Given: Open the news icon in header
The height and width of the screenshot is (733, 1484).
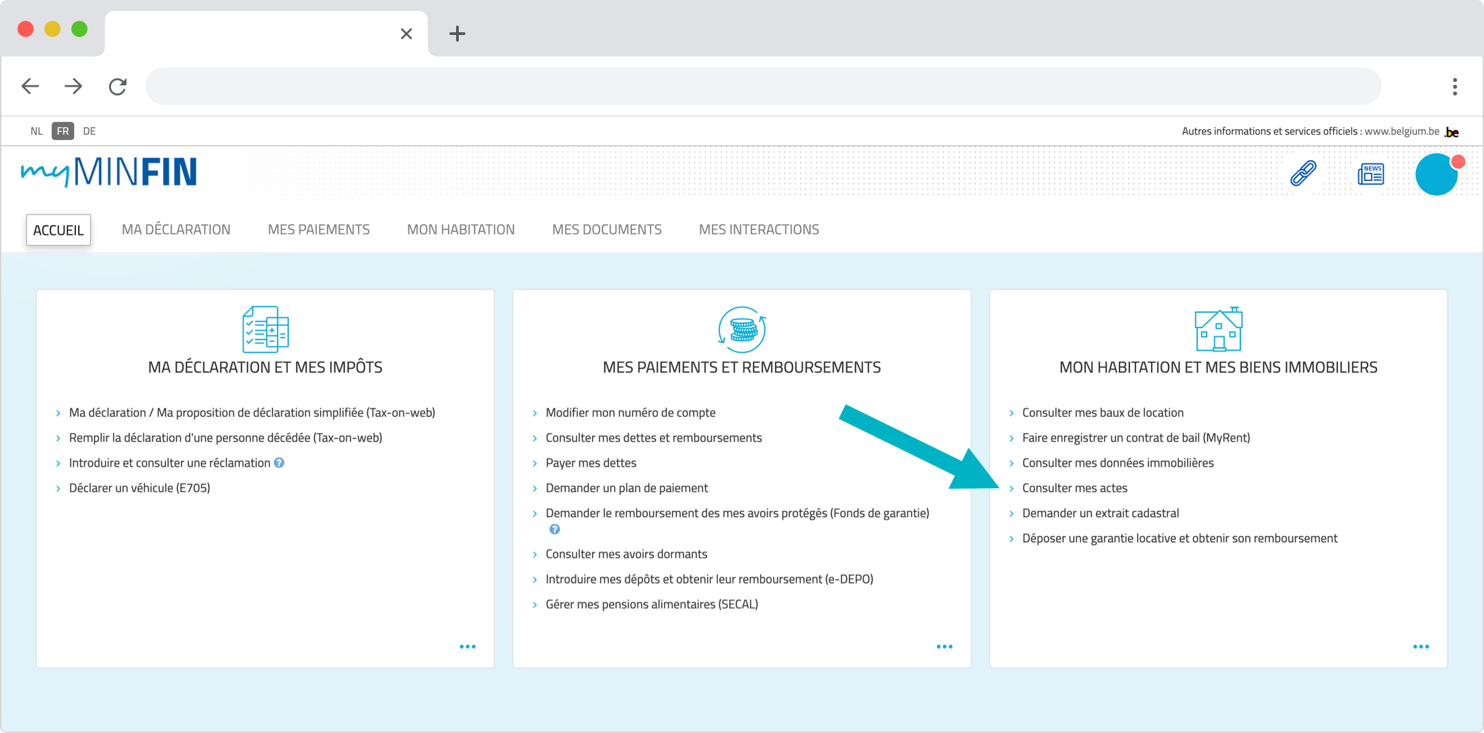Looking at the screenshot, I should (1371, 174).
